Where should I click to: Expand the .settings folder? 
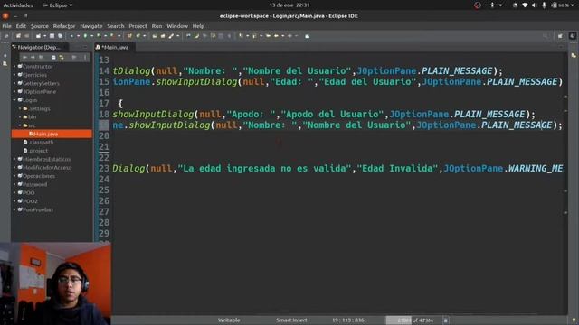tap(20, 108)
